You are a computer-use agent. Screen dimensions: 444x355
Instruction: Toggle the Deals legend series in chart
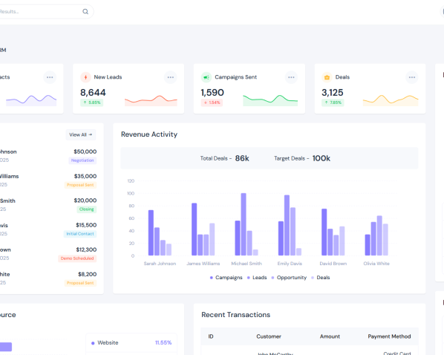321,278
